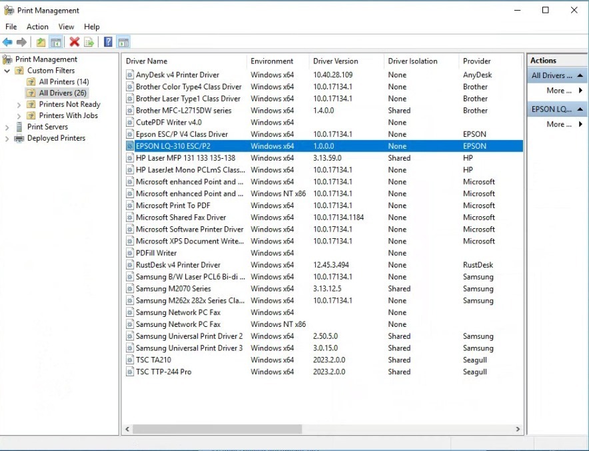Select All Printers (14) in the tree
Screen dimensions: 589x451
click(64, 81)
